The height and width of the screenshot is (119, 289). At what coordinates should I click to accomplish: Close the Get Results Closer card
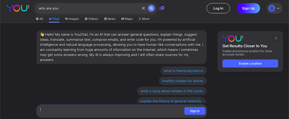coord(276,38)
